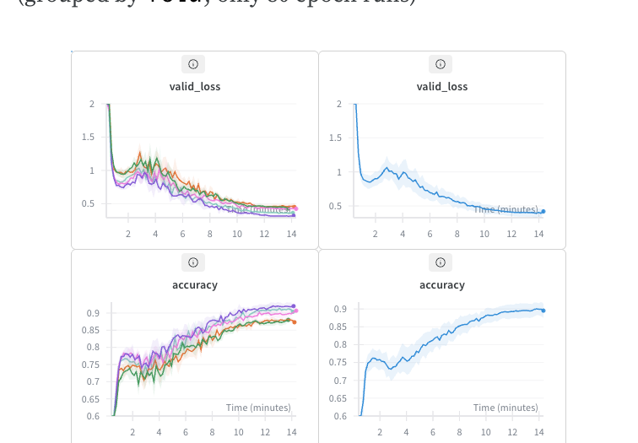The width and height of the screenshot is (638, 443).
Task: Click the blue endpoint dot in right accuracy chart
Action: [543, 311]
